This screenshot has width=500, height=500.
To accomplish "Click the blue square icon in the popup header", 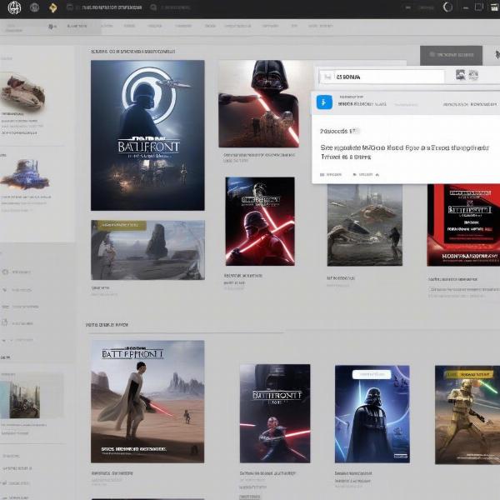I will pos(324,102).
